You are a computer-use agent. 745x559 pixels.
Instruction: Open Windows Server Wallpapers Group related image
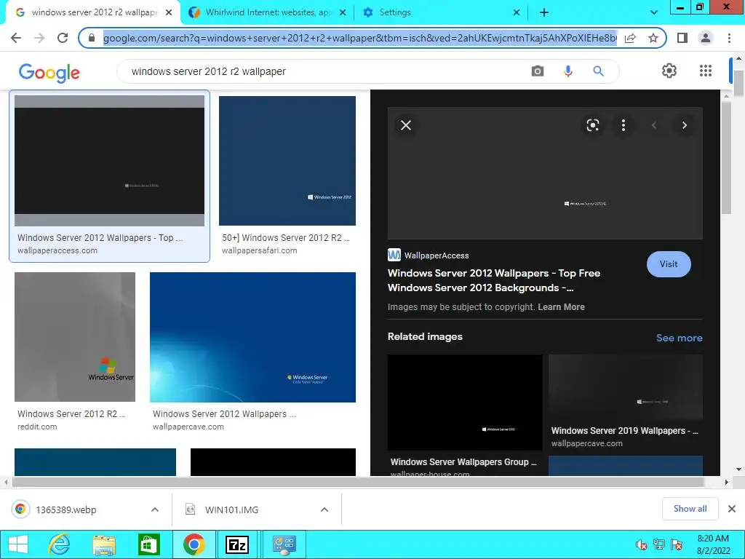465,402
